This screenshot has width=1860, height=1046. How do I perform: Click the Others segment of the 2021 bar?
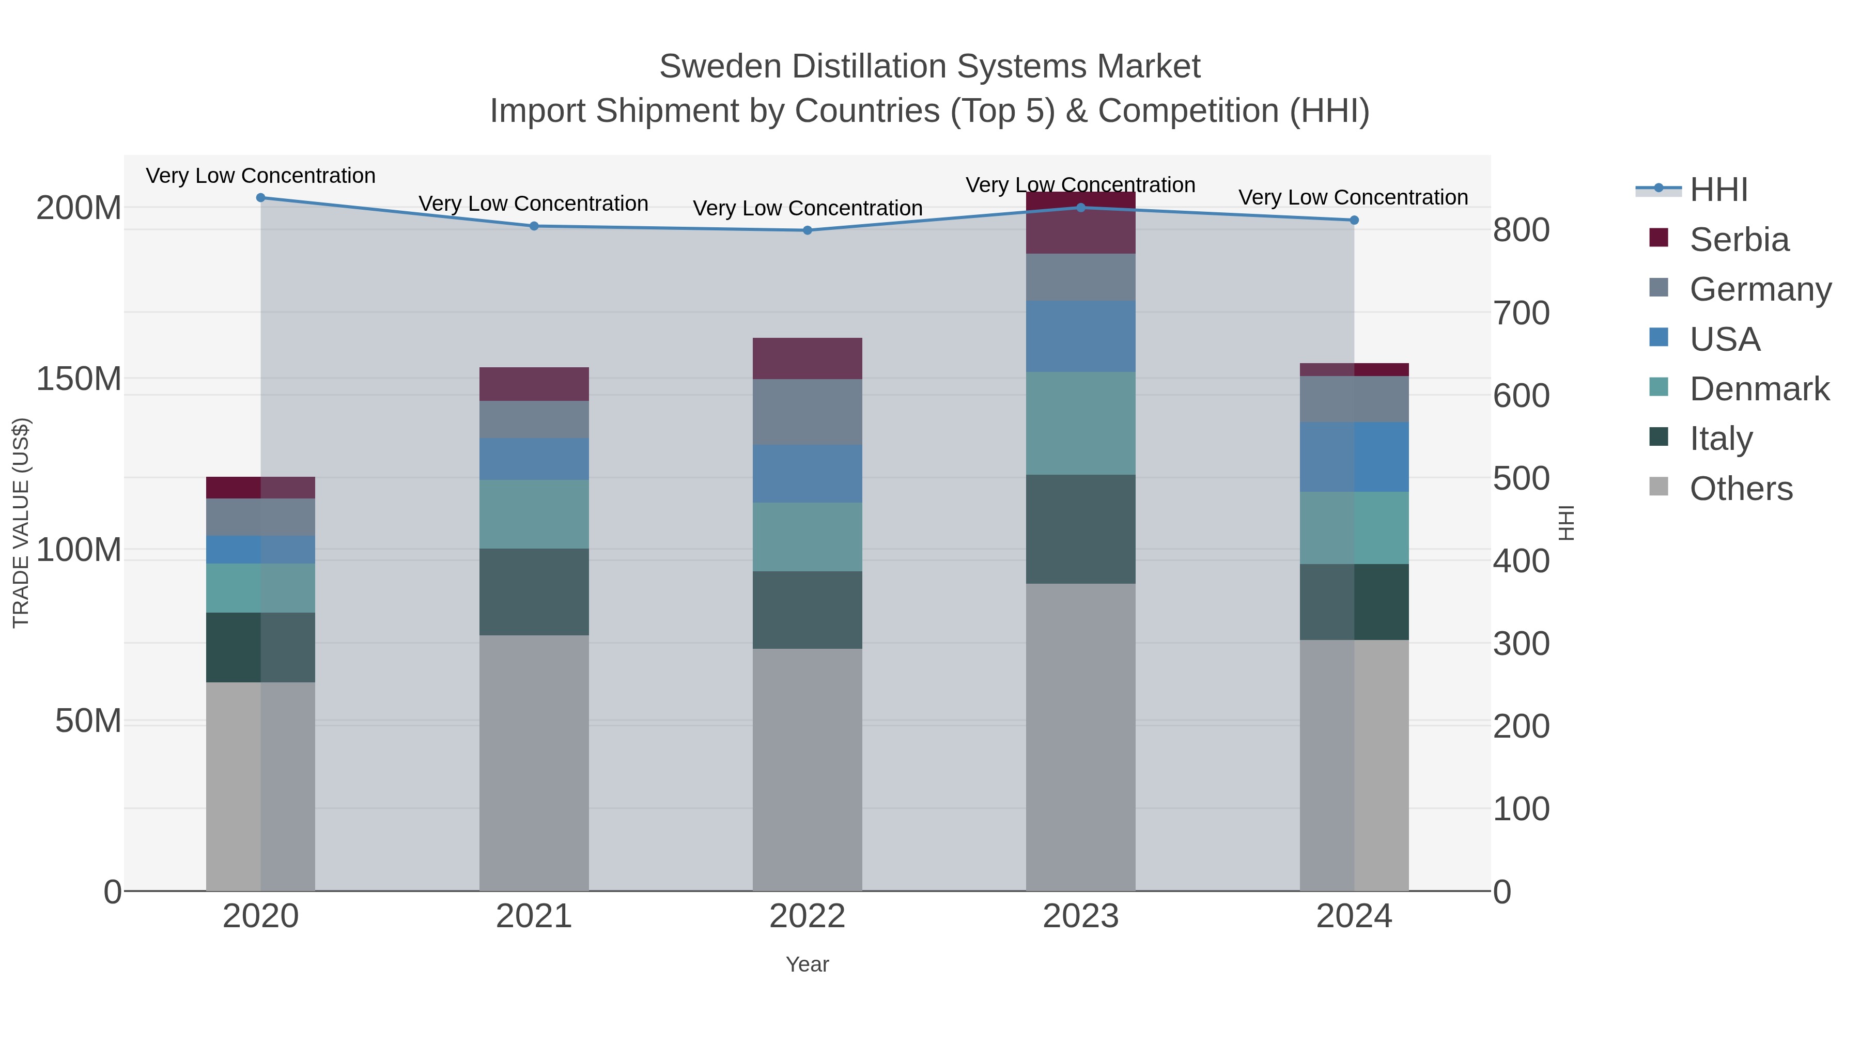(534, 763)
